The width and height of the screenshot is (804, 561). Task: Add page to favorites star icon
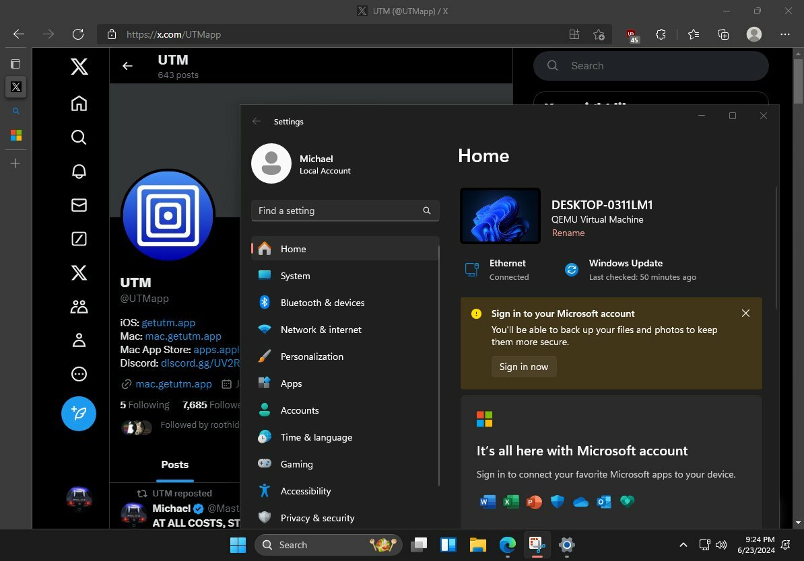coord(599,34)
